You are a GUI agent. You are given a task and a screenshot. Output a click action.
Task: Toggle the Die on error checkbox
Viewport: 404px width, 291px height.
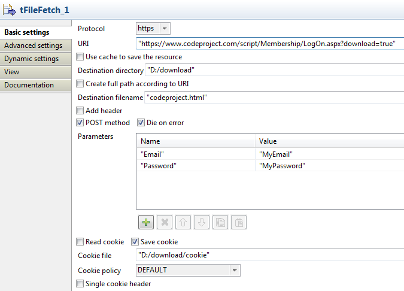[141, 123]
